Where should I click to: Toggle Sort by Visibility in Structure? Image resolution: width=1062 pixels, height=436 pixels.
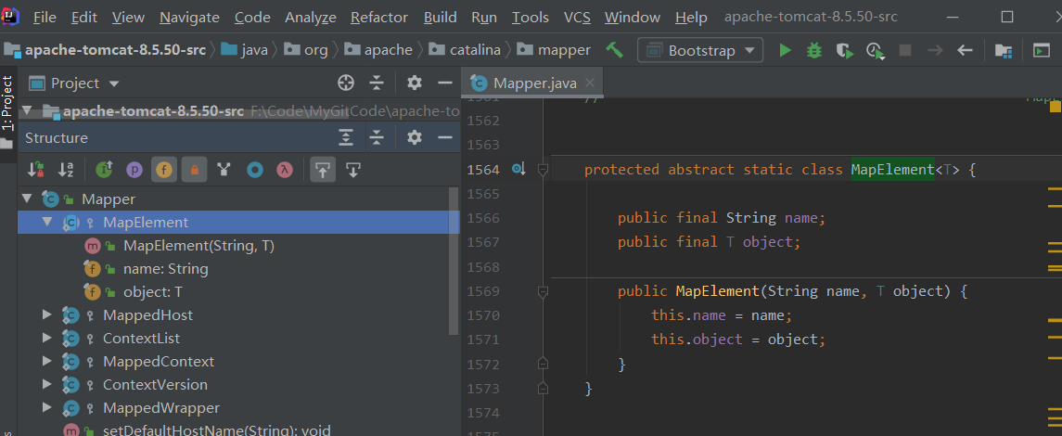35,169
